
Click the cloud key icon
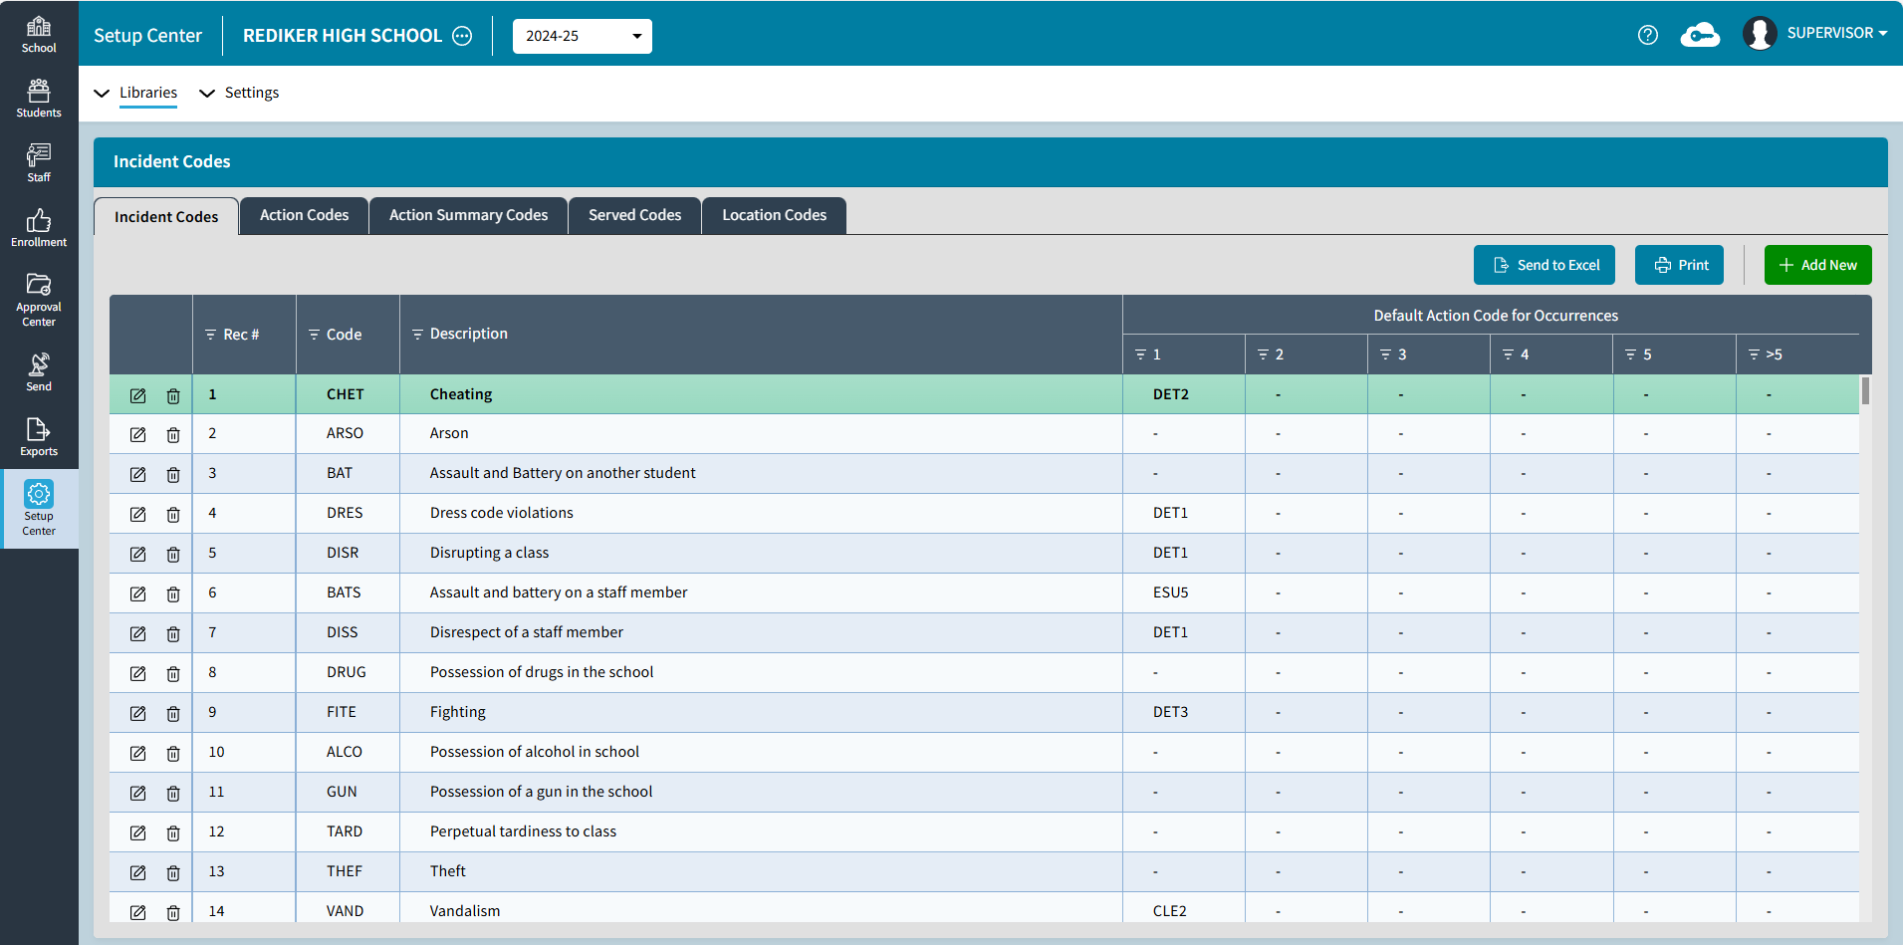pyautogui.click(x=1700, y=35)
